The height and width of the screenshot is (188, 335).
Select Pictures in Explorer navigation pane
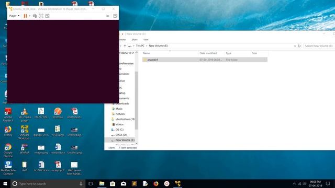click(x=120, y=114)
